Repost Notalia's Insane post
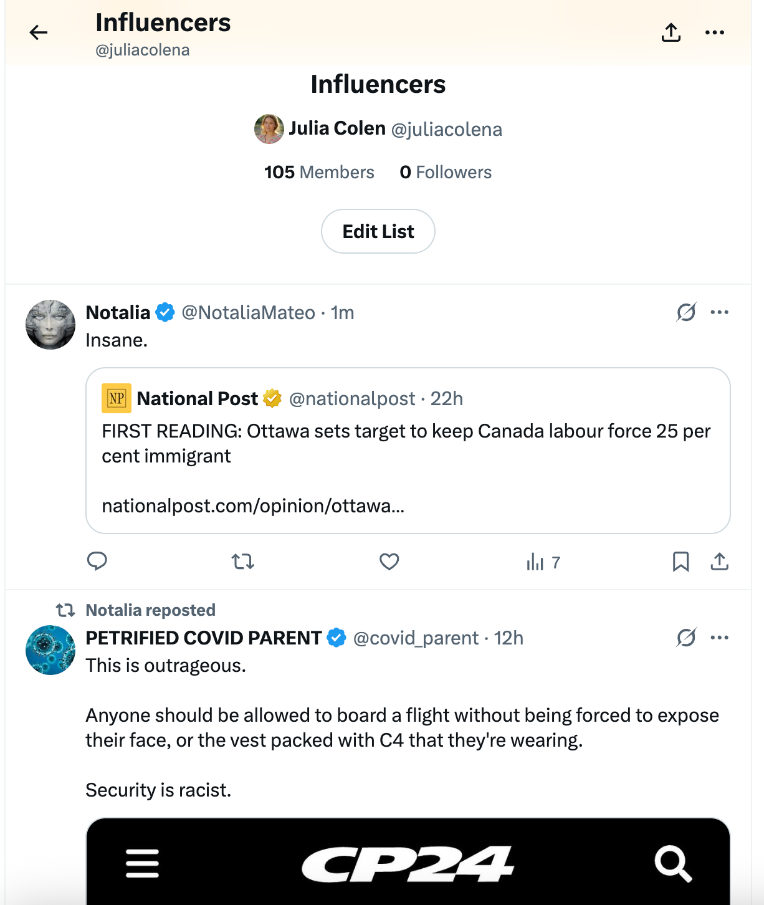764x905 pixels. (243, 562)
